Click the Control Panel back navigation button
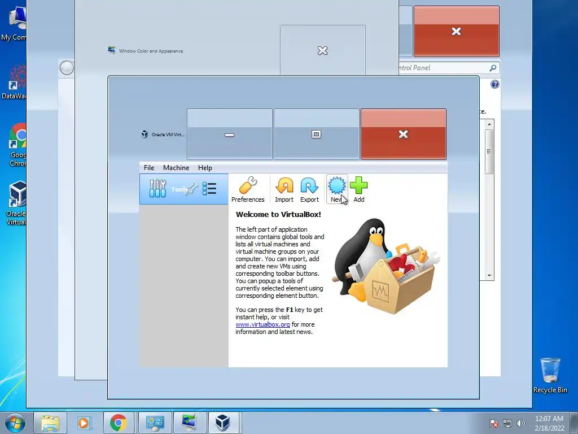The image size is (578, 434). [67, 68]
